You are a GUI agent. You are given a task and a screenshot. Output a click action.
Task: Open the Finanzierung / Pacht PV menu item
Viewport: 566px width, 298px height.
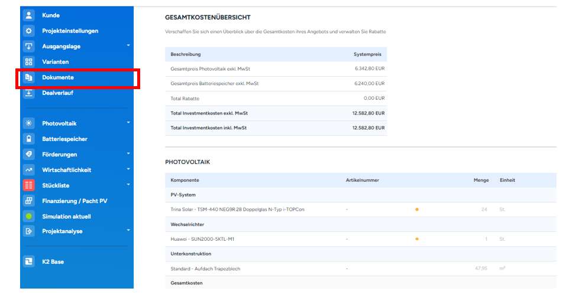75,201
